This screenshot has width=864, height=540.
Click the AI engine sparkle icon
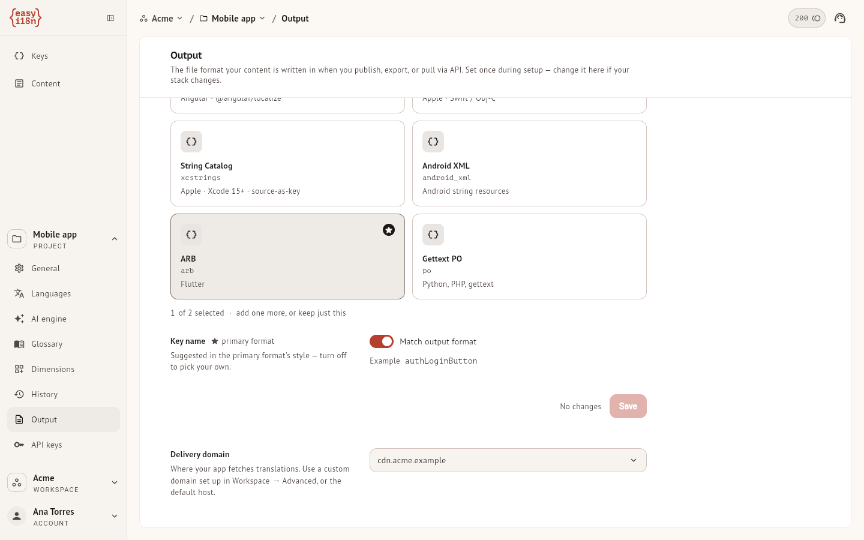point(19,319)
